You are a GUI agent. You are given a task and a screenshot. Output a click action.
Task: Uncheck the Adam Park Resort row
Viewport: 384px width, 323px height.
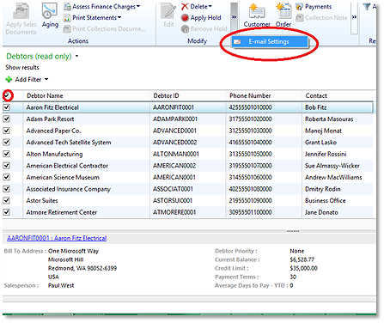7,119
